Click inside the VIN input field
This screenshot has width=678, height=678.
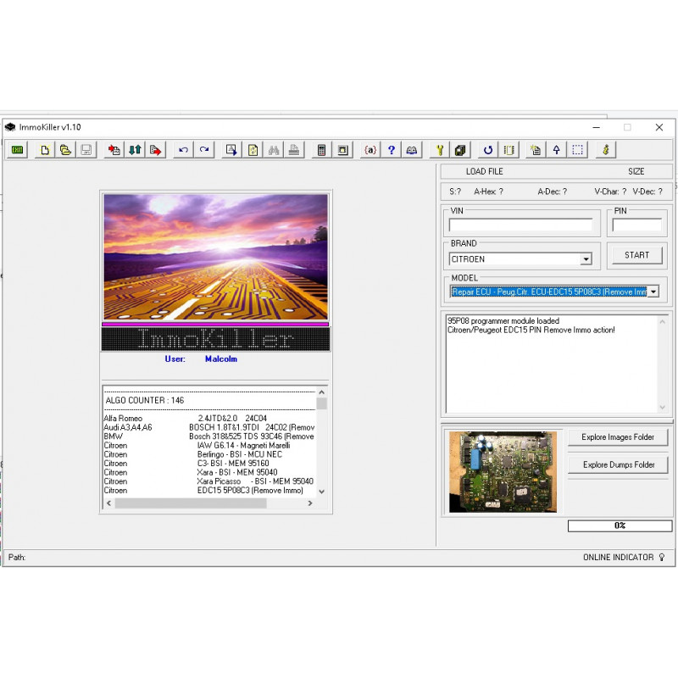point(521,225)
